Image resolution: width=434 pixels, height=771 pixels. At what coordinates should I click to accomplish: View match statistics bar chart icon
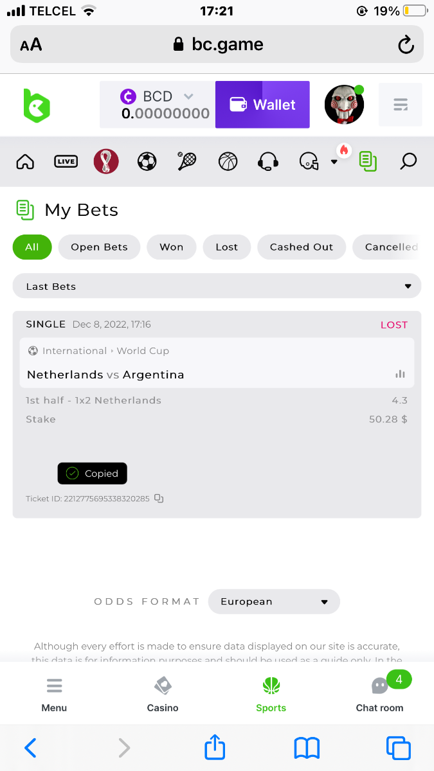pyautogui.click(x=400, y=374)
